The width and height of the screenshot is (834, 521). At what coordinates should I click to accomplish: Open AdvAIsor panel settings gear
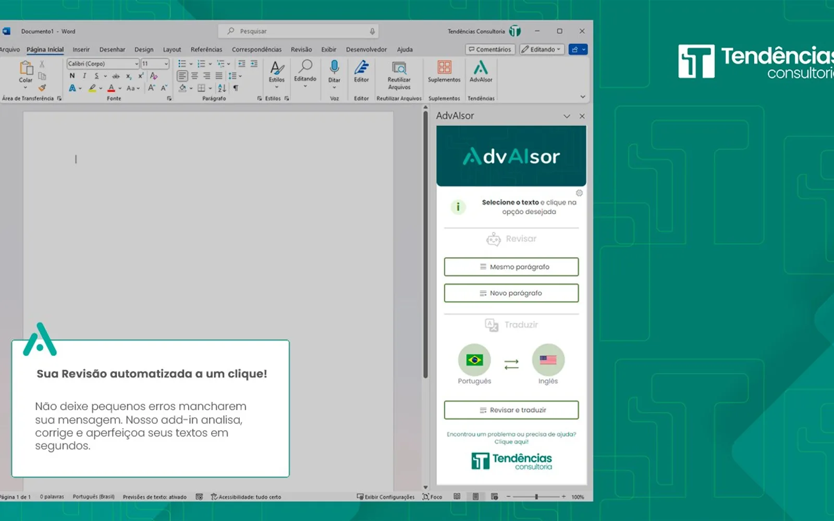(x=579, y=193)
